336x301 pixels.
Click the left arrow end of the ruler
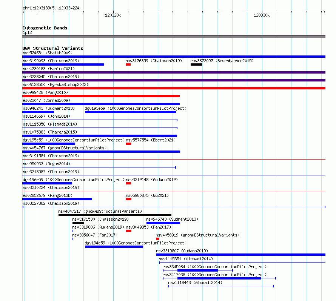point(23,12)
